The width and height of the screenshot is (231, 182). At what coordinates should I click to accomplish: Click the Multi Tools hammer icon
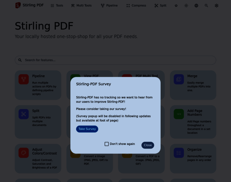tap(73, 5)
